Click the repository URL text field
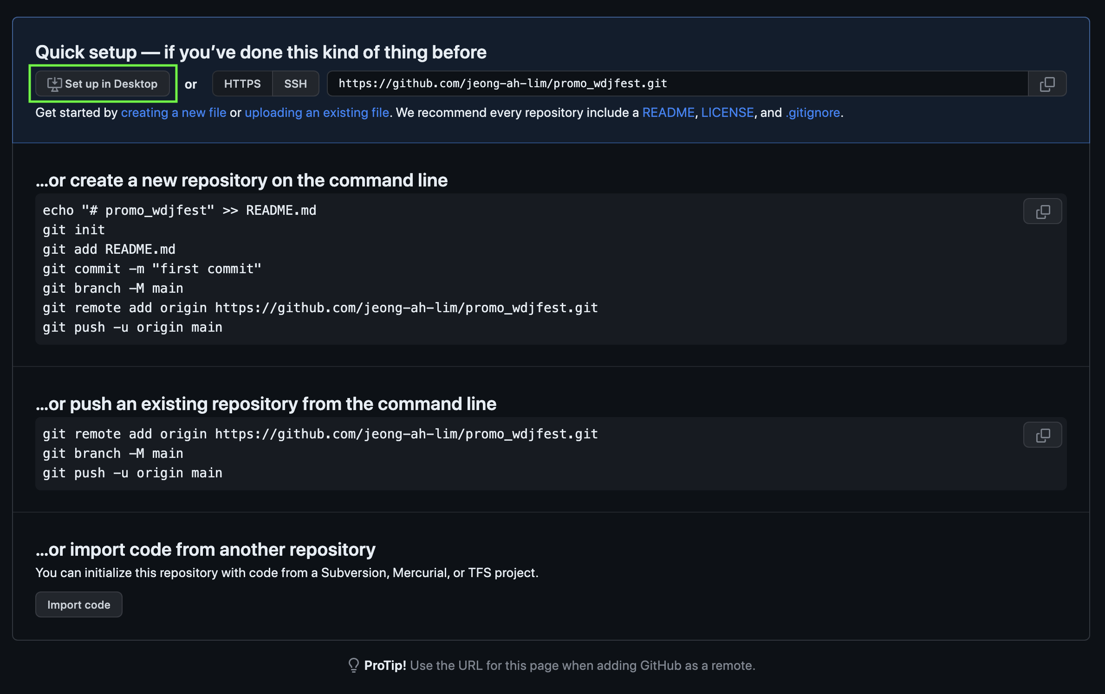The height and width of the screenshot is (694, 1105). coord(677,84)
